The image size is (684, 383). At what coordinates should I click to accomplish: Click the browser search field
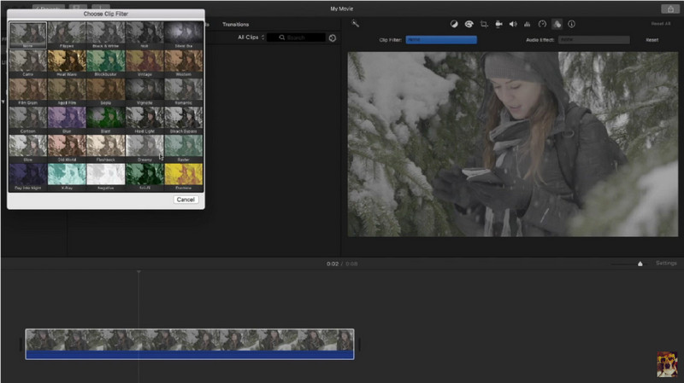296,38
